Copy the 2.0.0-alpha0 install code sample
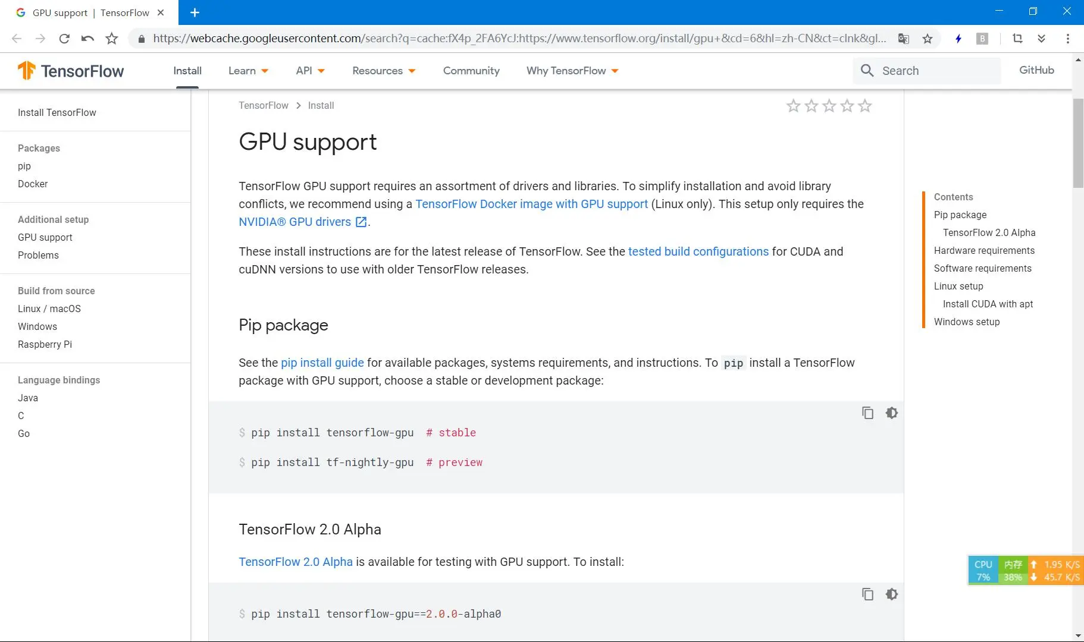The width and height of the screenshot is (1084, 642). [867, 594]
